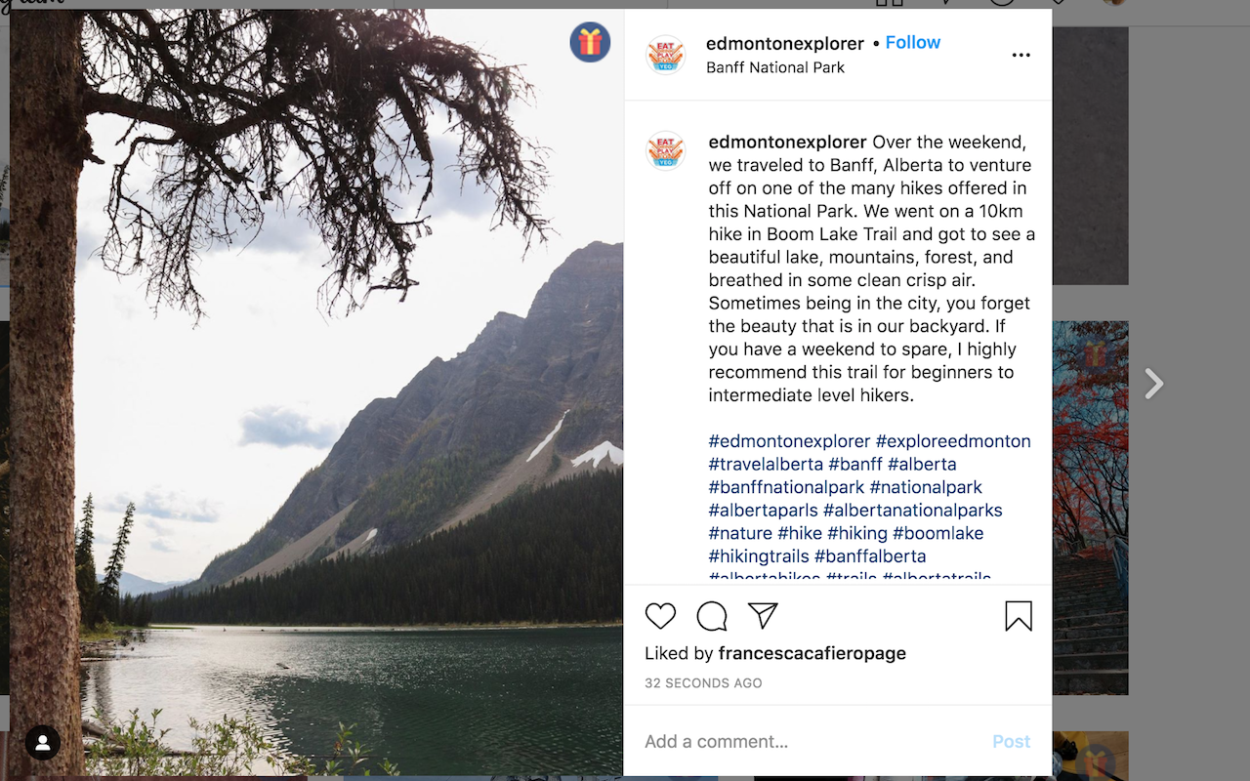Open the #boomlake hashtag
The height and width of the screenshot is (781, 1250).
pos(937,533)
